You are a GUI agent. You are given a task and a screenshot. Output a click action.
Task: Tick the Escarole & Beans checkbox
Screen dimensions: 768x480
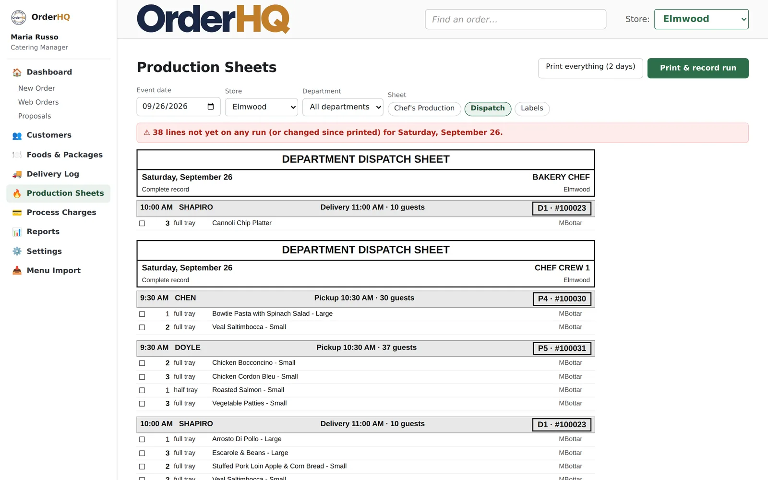click(142, 453)
